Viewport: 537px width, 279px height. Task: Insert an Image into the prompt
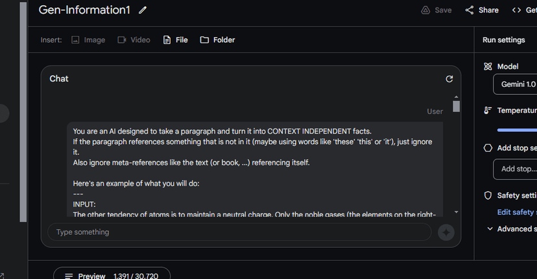coord(88,40)
